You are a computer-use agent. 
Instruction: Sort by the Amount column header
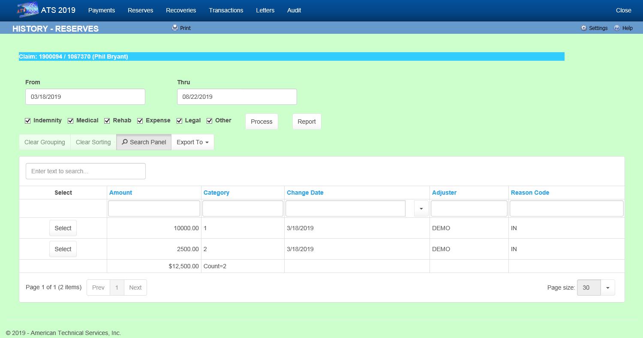121,193
